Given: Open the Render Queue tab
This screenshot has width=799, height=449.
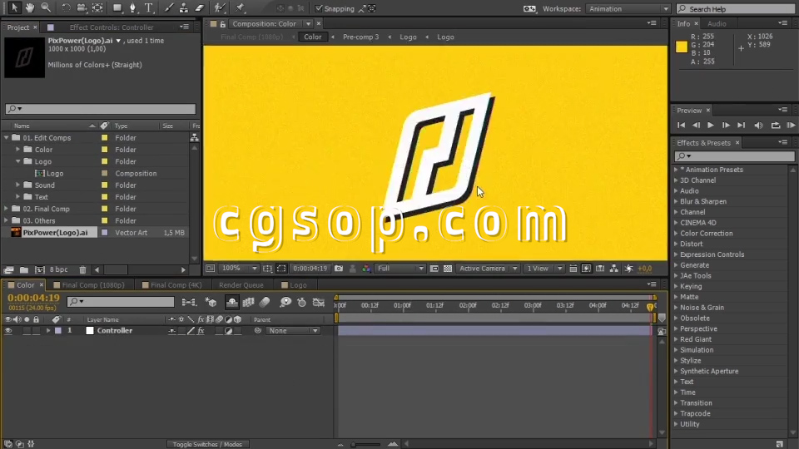Looking at the screenshot, I should 241,285.
